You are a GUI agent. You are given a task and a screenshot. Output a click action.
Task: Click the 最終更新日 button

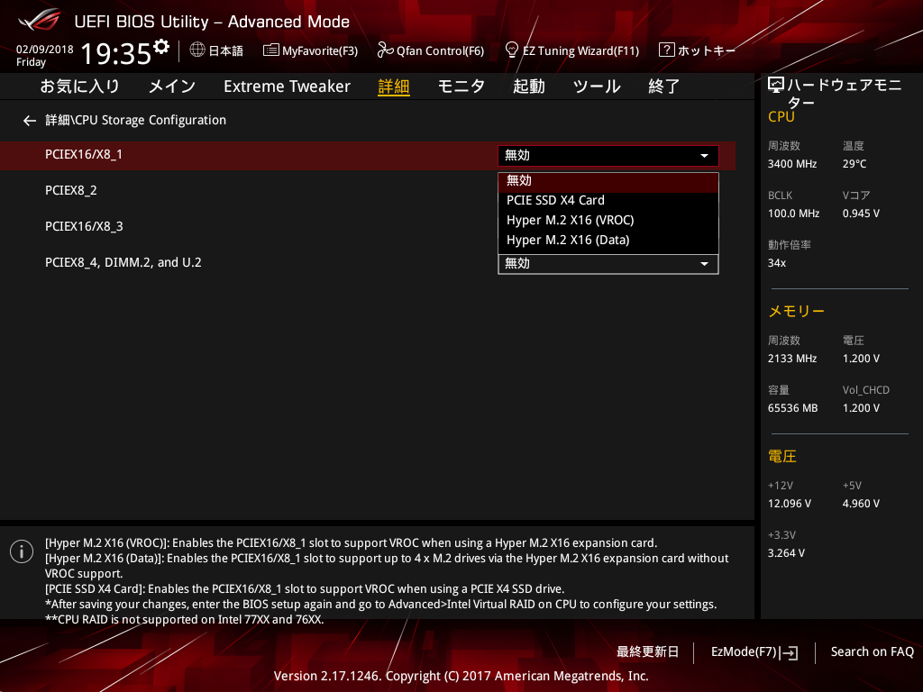point(647,652)
